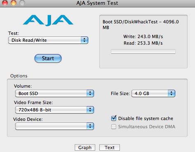Start the disk test

pyautogui.click(x=48, y=58)
